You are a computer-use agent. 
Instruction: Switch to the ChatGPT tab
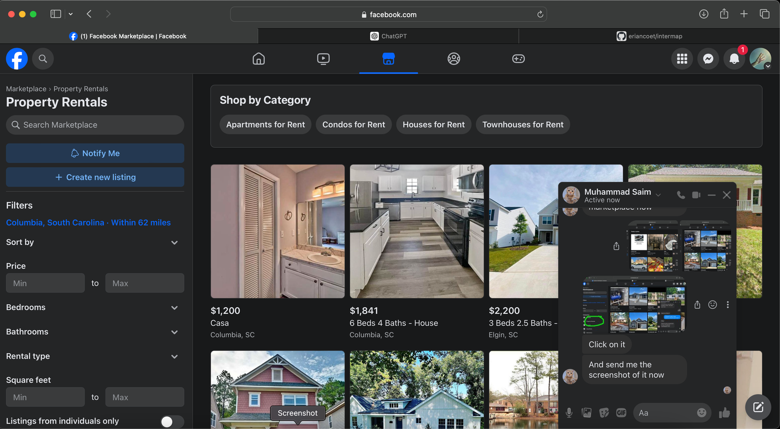pos(389,36)
